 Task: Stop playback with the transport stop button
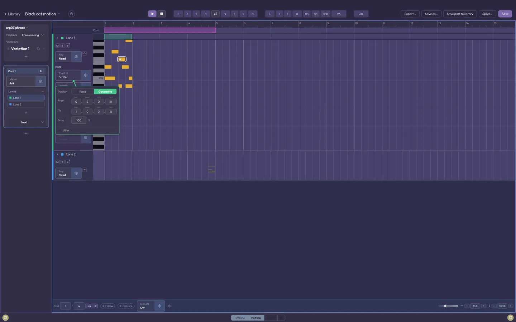pyautogui.click(x=162, y=14)
